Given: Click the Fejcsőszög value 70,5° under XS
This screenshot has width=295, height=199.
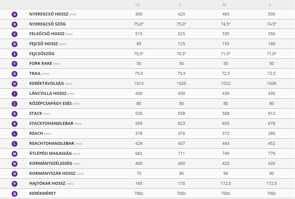Looking at the screenshot, I should click(x=139, y=54).
